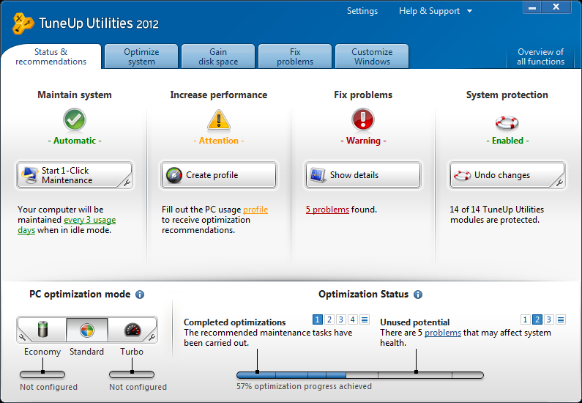This screenshot has width=582, height=403.
Task: Go to Unused potential page 1
Action: point(525,319)
